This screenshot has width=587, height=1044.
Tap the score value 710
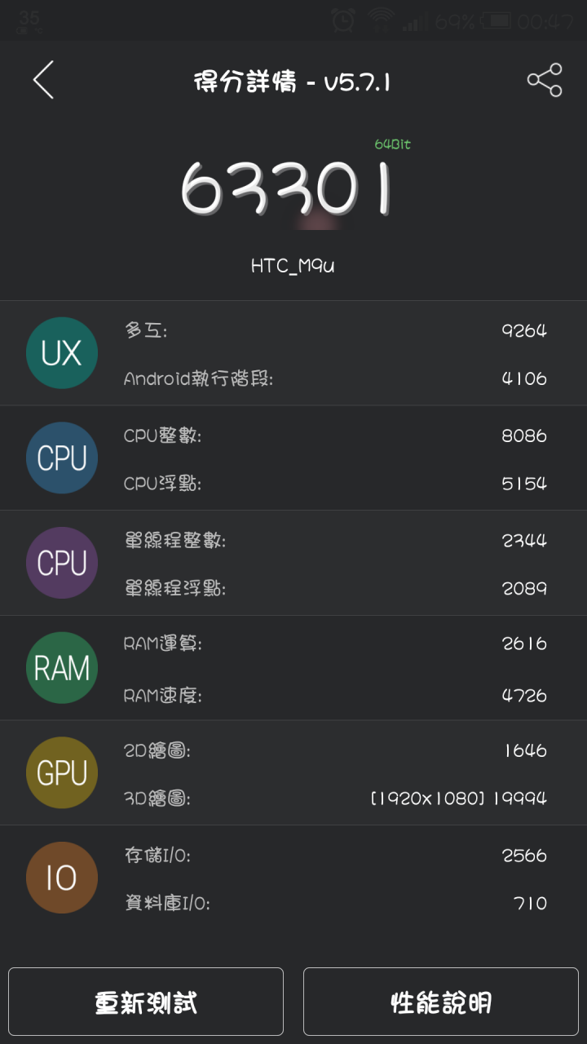click(x=531, y=903)
